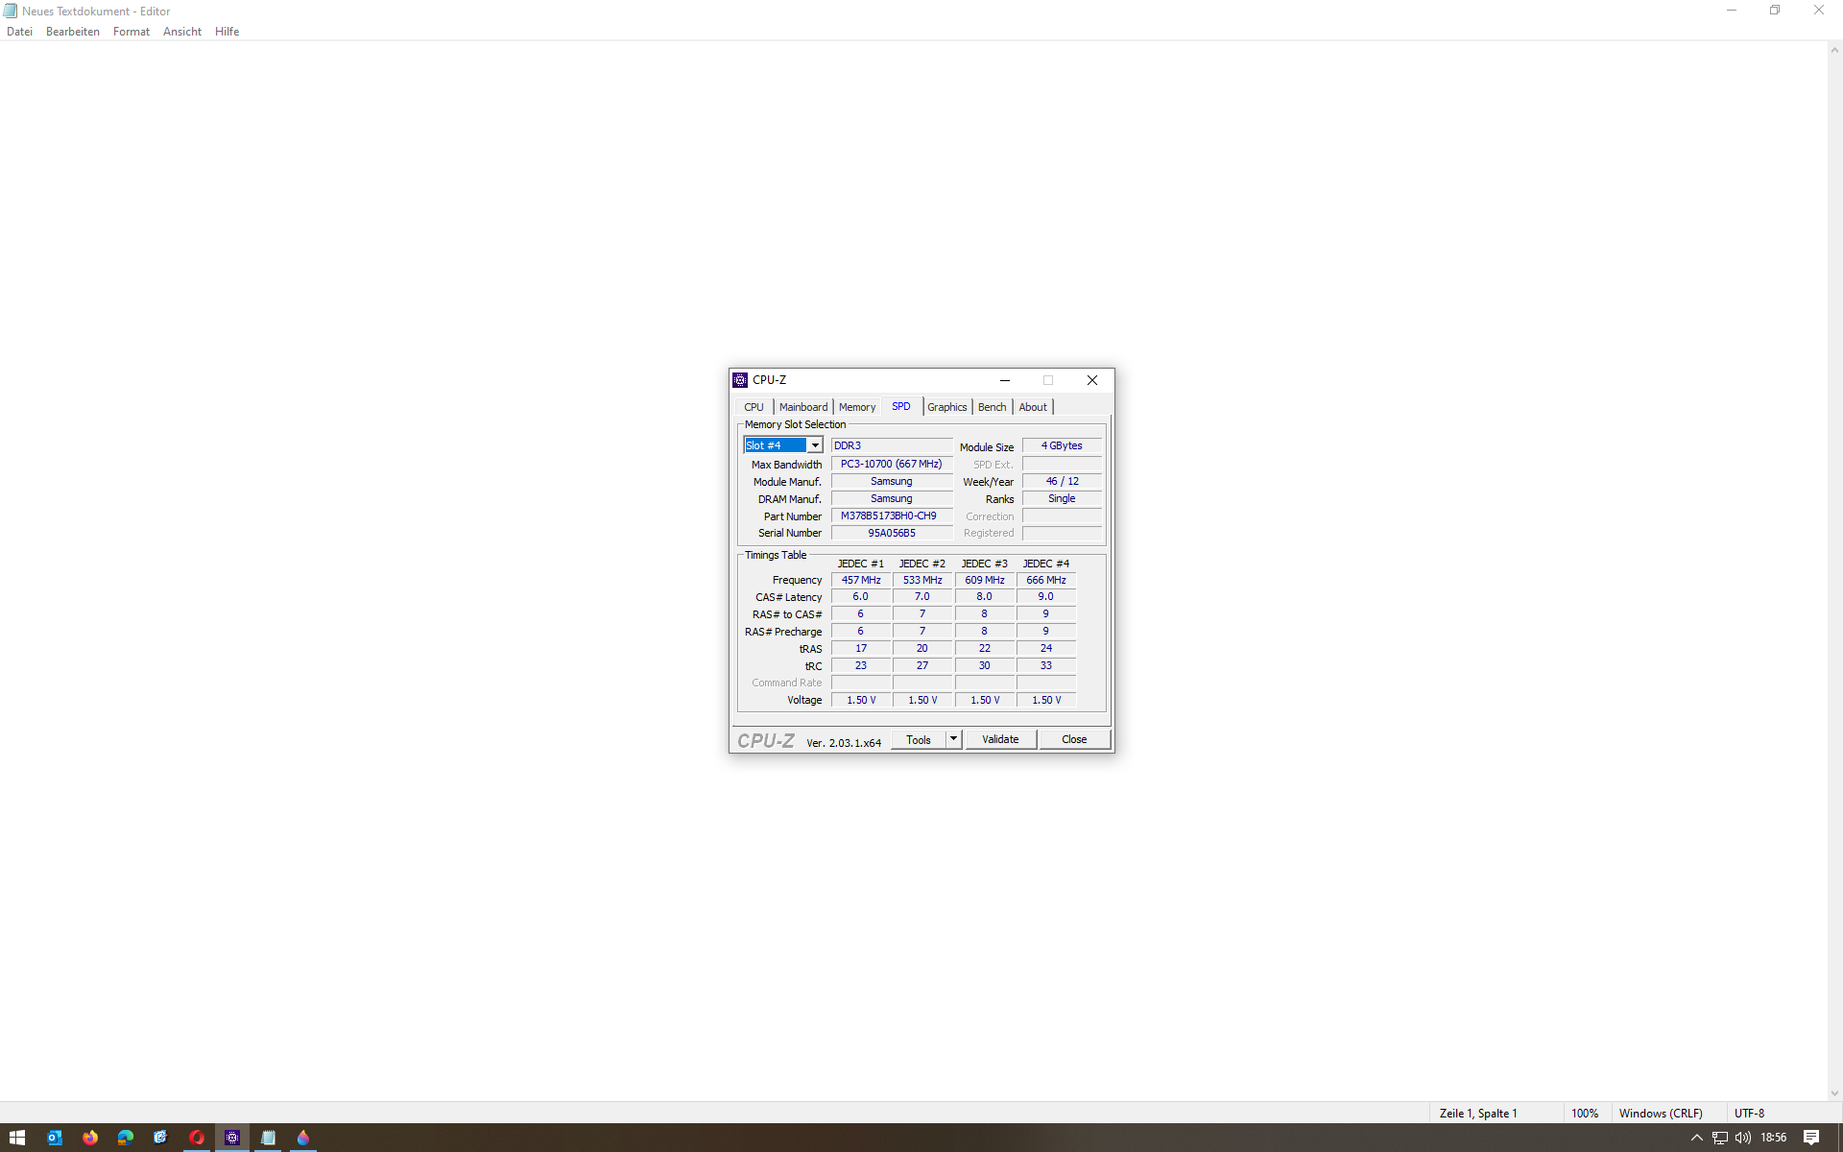Click the CPU-Z taskbar icon
This screenshot has width=1843, height=1152.
coord(232,1138)
